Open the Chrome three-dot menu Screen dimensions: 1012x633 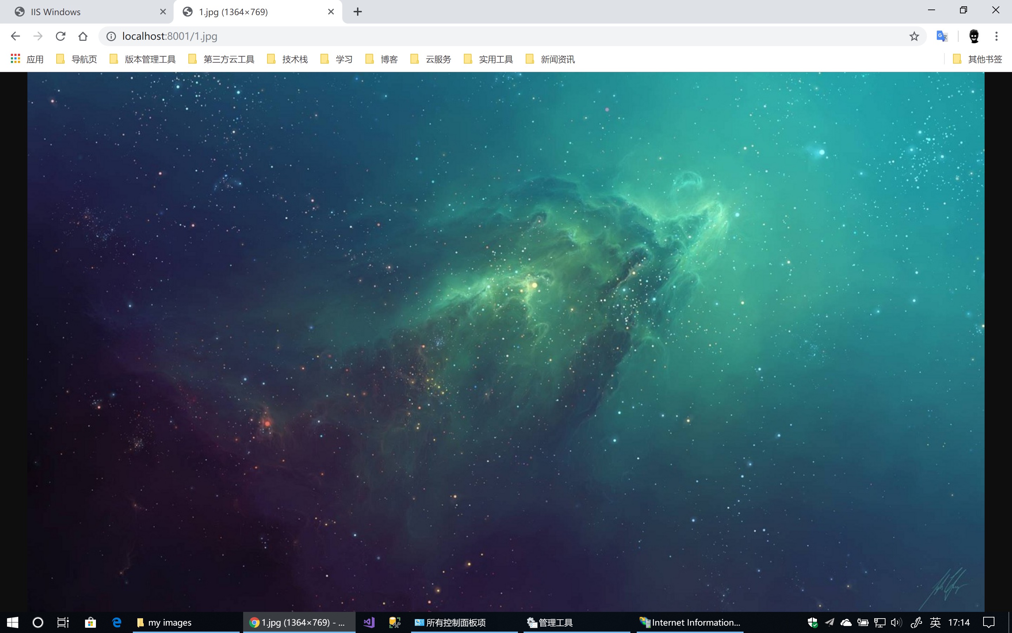coord(997,37)
